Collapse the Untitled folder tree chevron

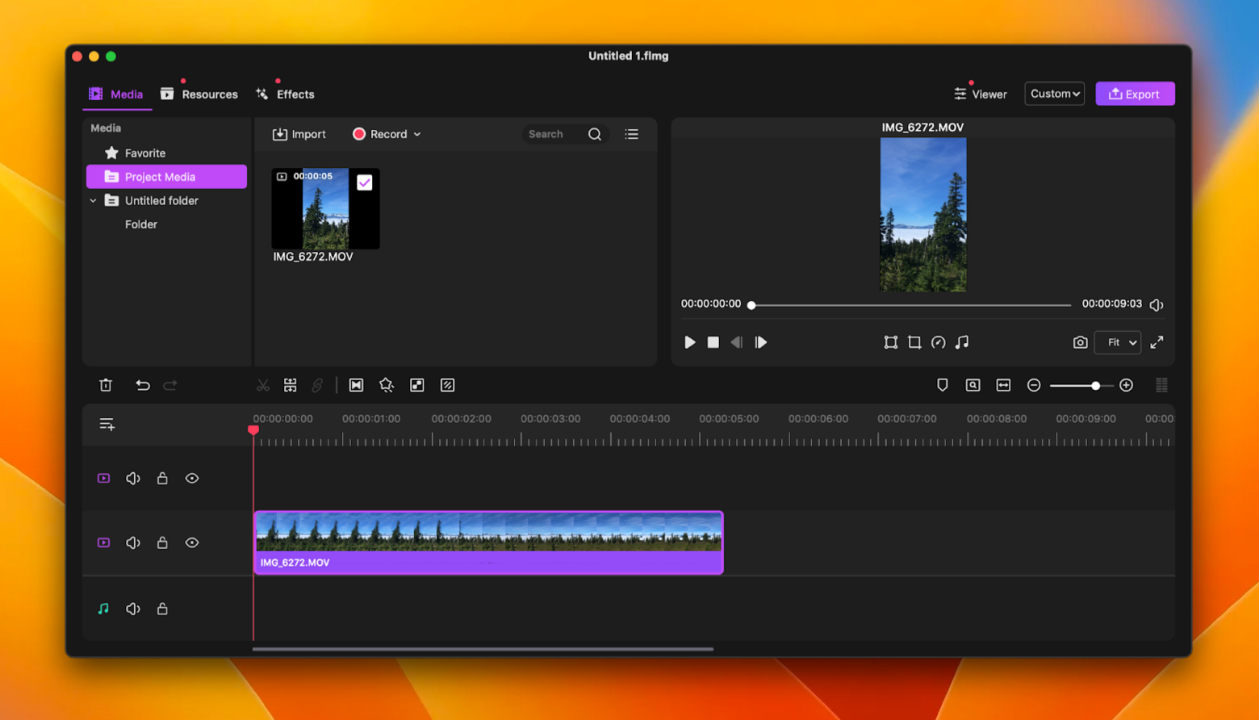94,201
